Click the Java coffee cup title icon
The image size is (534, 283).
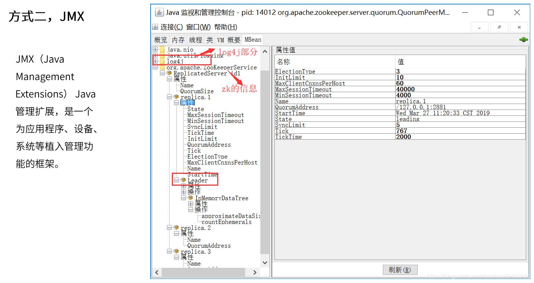[159, 12]
